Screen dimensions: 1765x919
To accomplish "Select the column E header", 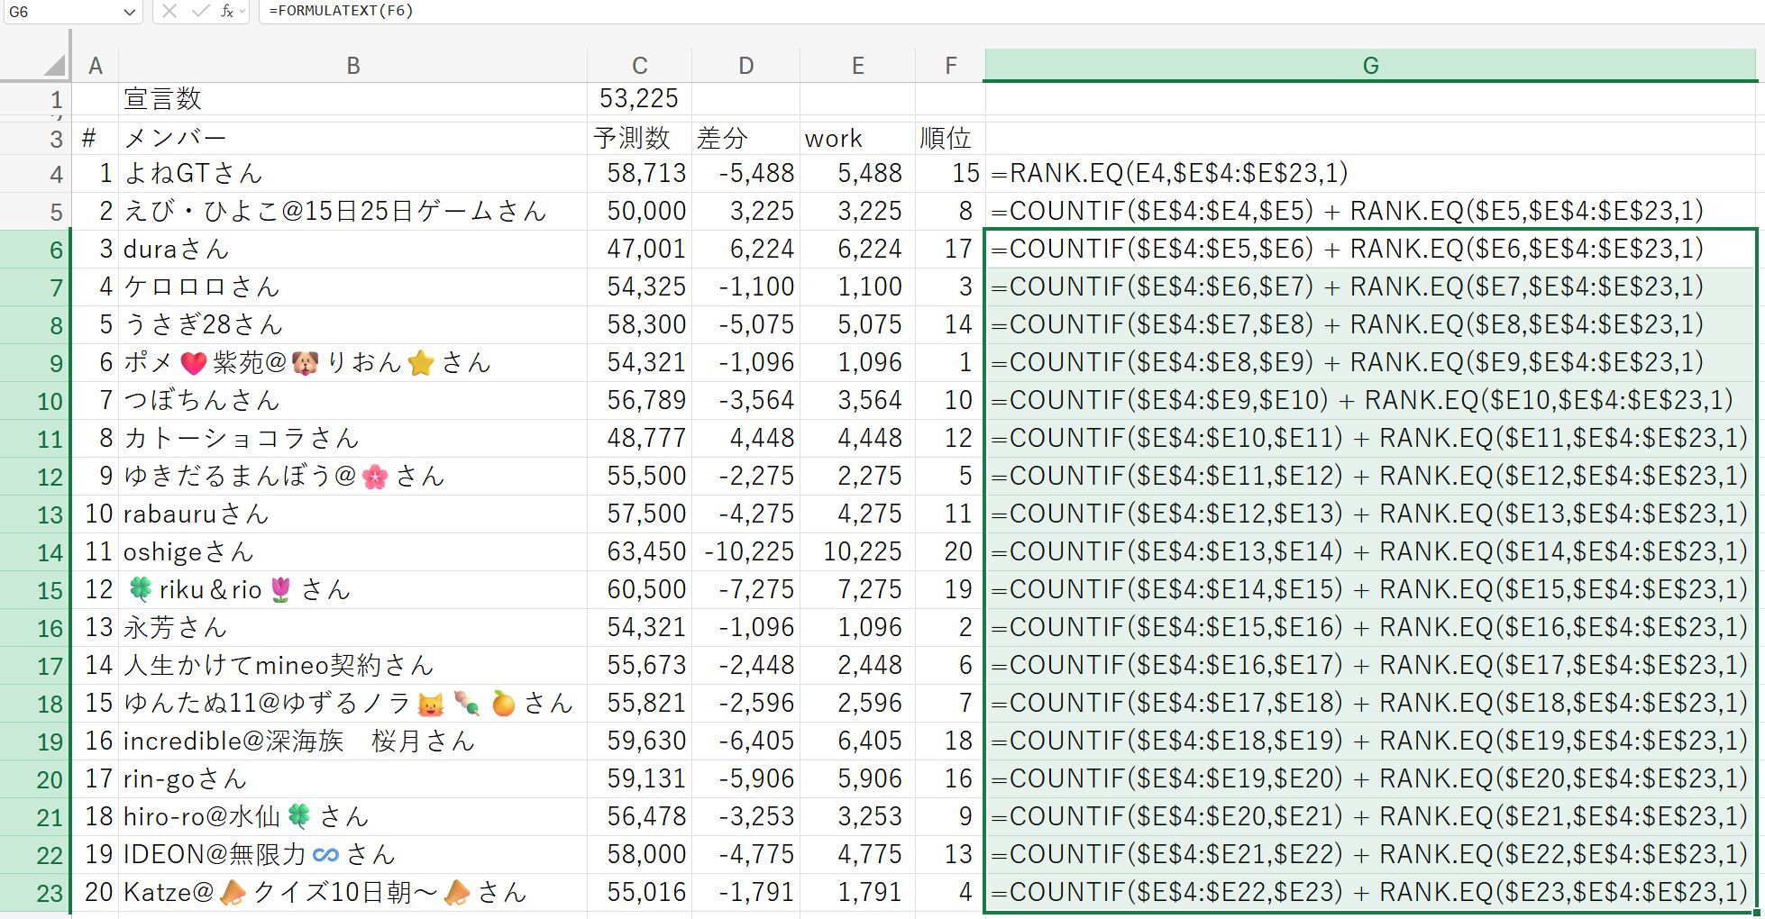I will coord(857,66).
